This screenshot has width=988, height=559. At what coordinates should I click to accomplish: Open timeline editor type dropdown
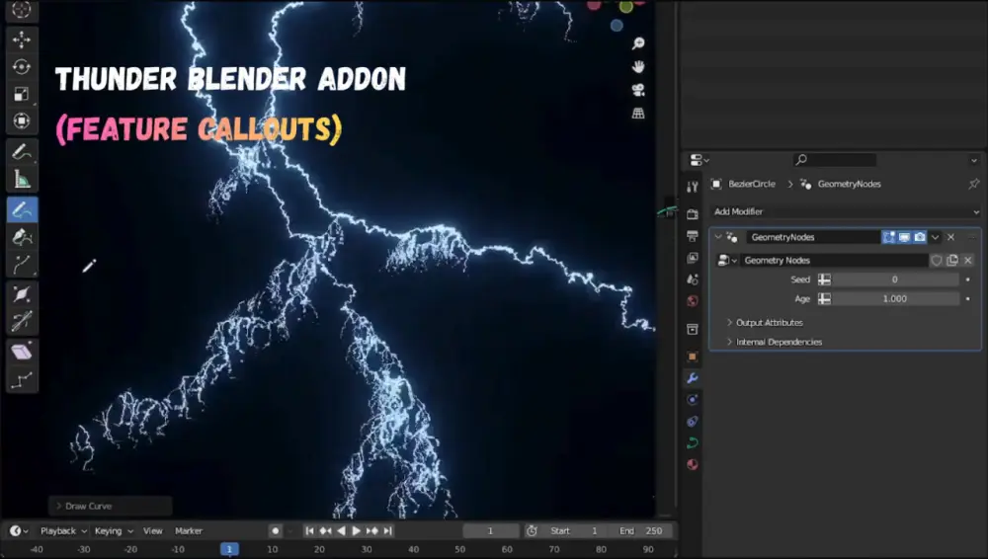[18, 530]
